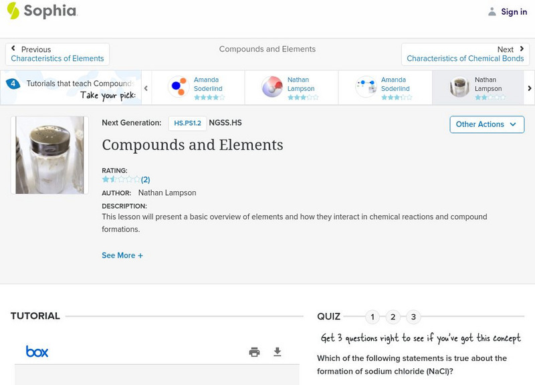Image resolution: width=535 pixels, height=385 pixels.
Task: Select the first Nathan Lampson tutorial
Action: 291,88
